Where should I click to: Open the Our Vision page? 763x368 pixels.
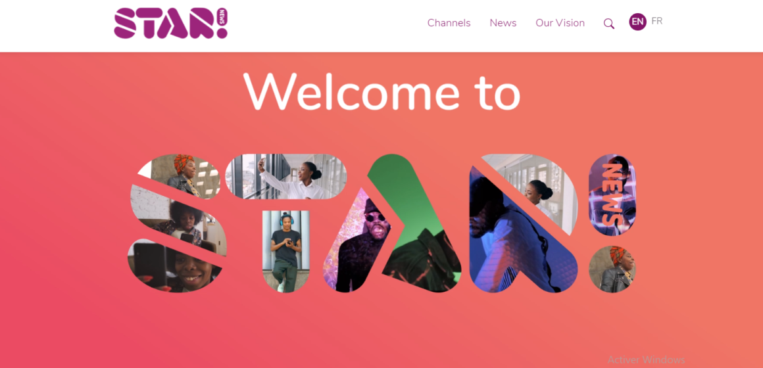click(560, 23)
